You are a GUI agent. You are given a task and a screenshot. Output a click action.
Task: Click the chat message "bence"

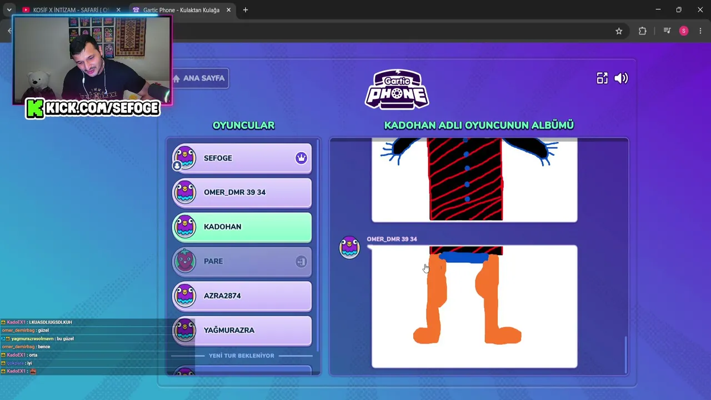[x=44, y=347]
